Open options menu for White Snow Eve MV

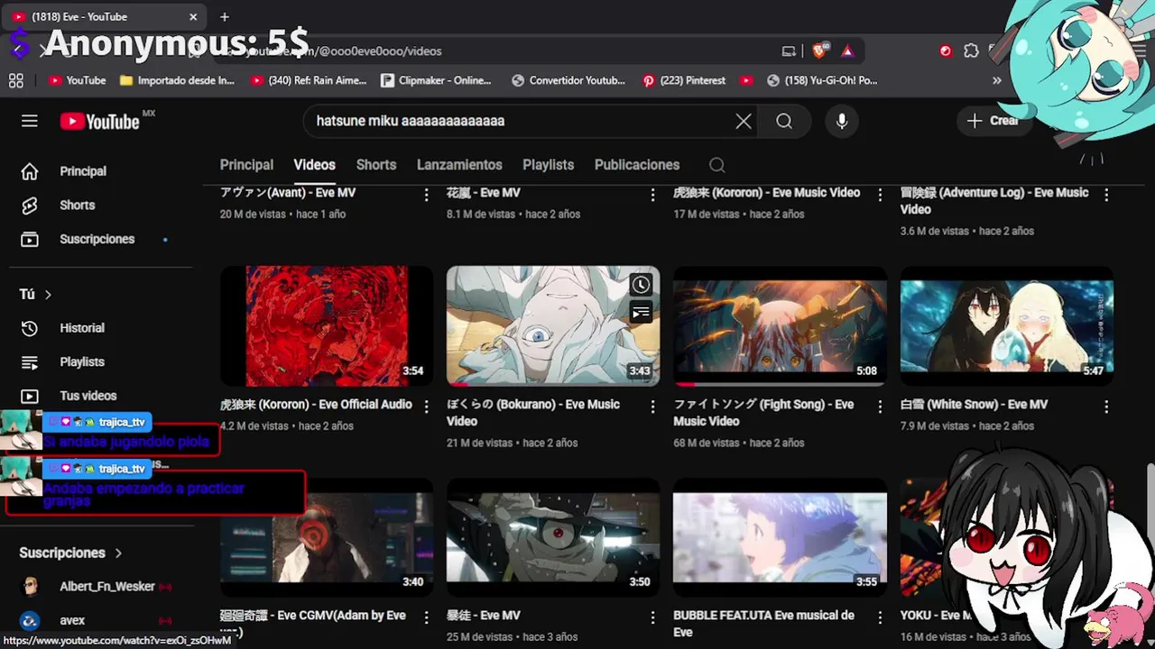pos(1106,407)
